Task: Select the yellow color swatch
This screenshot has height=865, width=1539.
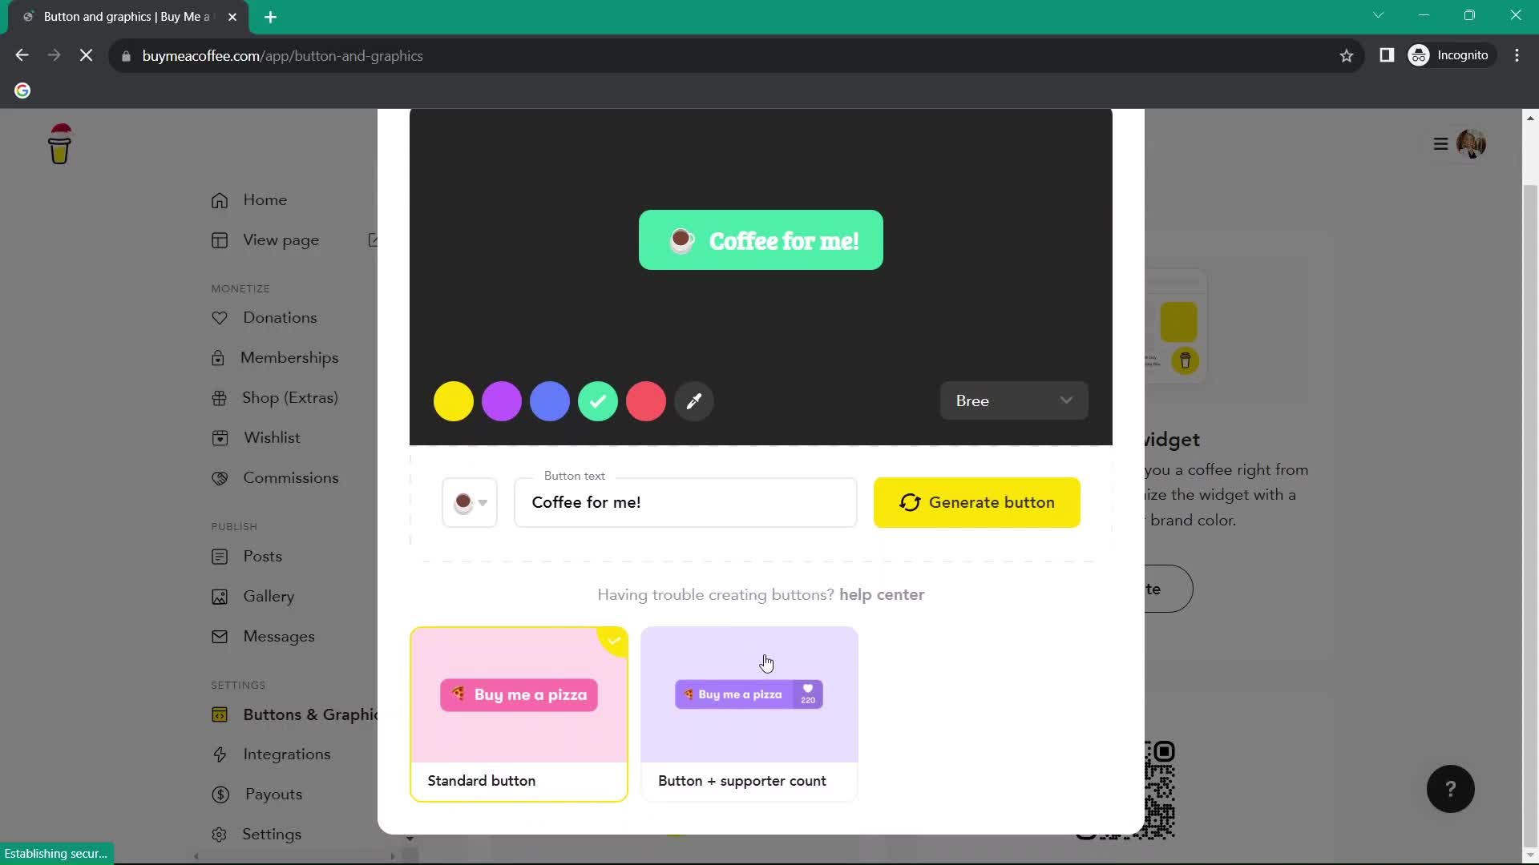Action: tap(454, 401)
